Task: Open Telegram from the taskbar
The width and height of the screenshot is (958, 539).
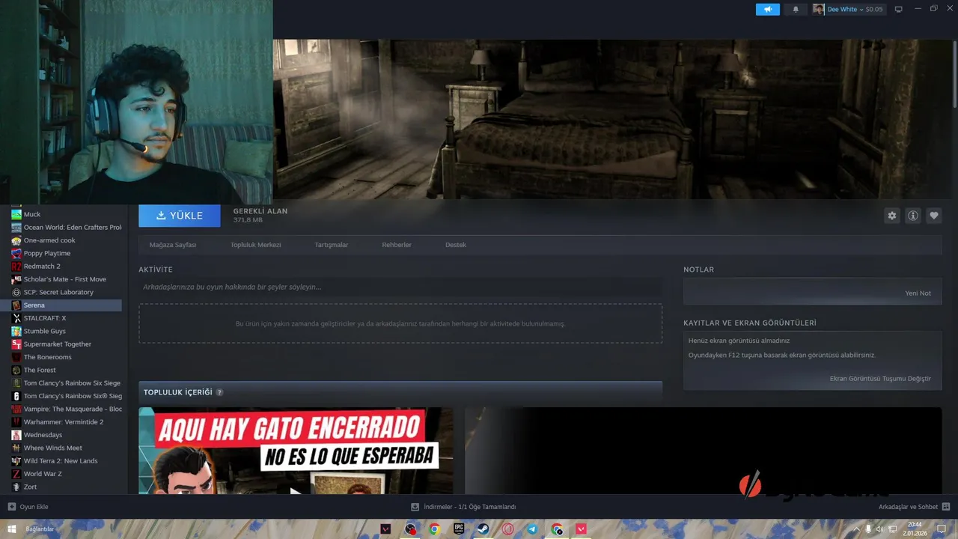Action: pyautogui.click(x=532, y=529)
